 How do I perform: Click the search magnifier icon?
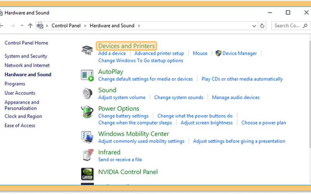305,26
